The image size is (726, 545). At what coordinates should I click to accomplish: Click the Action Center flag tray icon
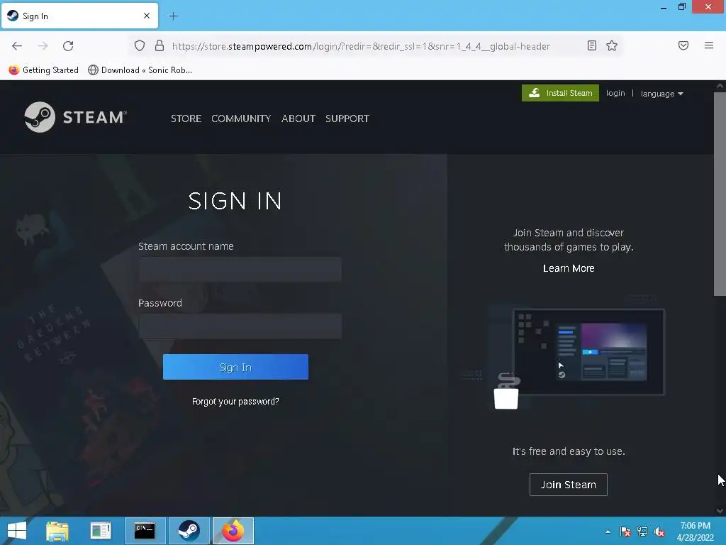coord(625,532)
